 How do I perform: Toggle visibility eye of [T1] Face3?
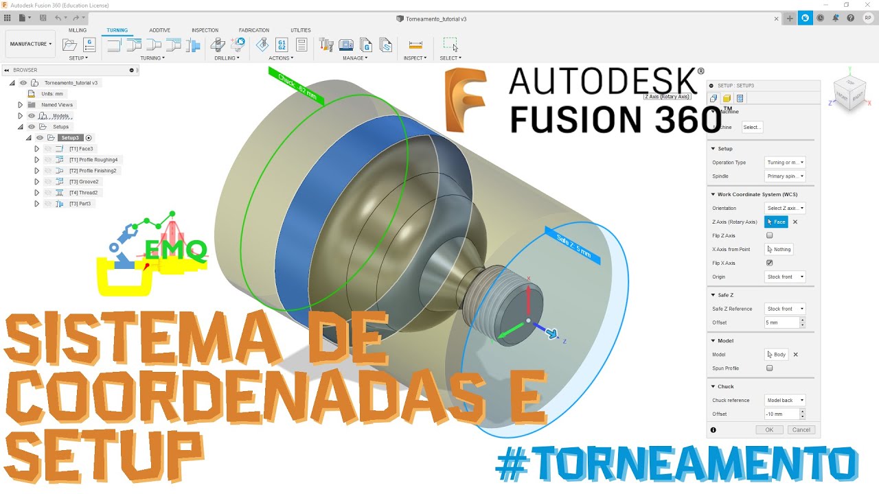(x=48, y=149)
